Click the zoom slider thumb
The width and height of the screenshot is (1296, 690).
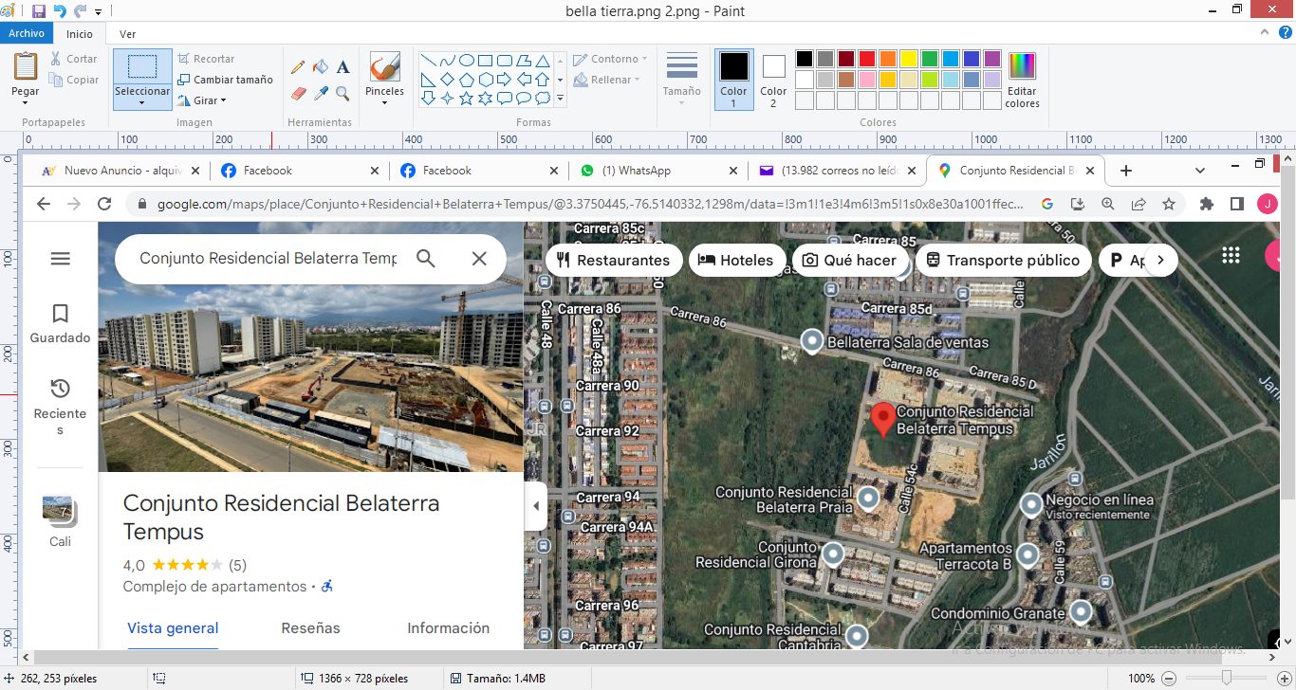pos(1227,679)
